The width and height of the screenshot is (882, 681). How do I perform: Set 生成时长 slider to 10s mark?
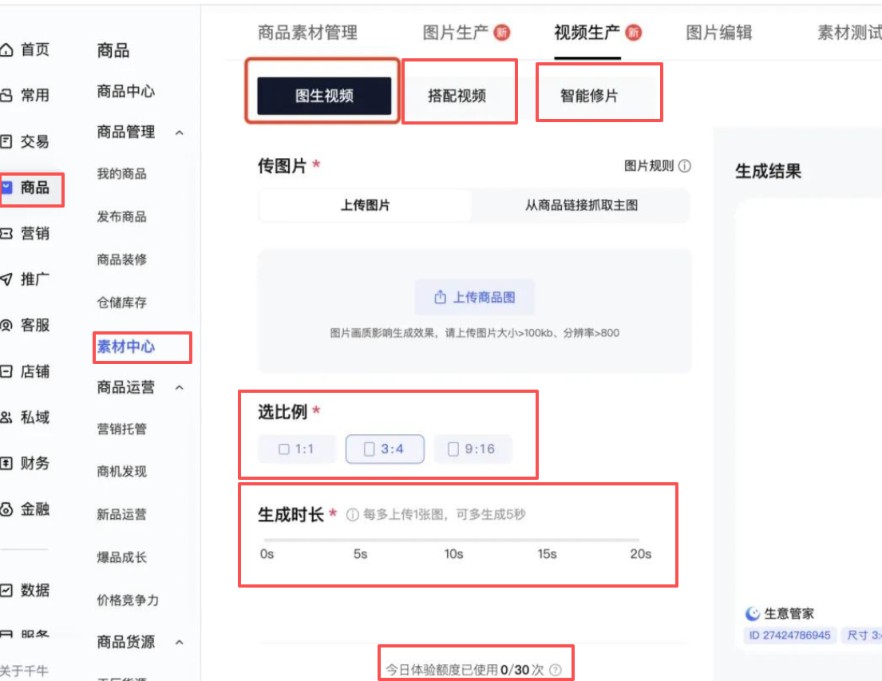tap(453, 541)
